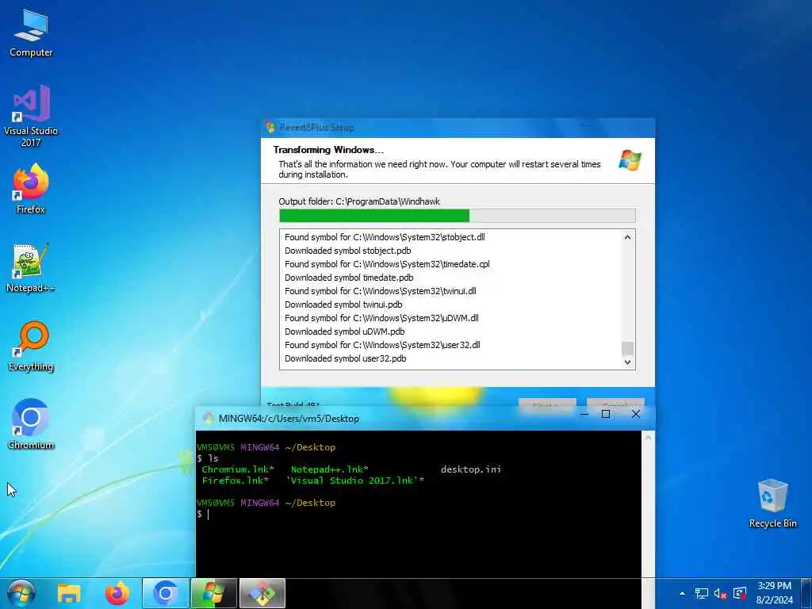
Task: Click the Output folder path text
Action: (359, 201)
